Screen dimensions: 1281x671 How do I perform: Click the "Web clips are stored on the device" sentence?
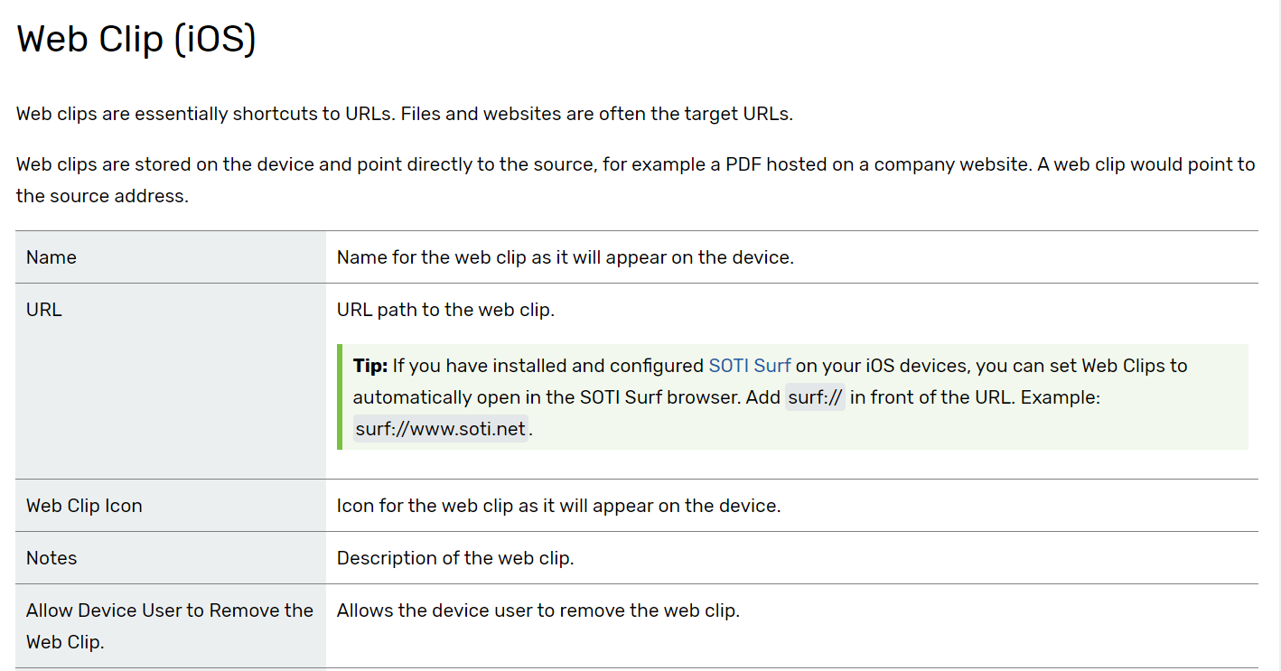[361, 164]
